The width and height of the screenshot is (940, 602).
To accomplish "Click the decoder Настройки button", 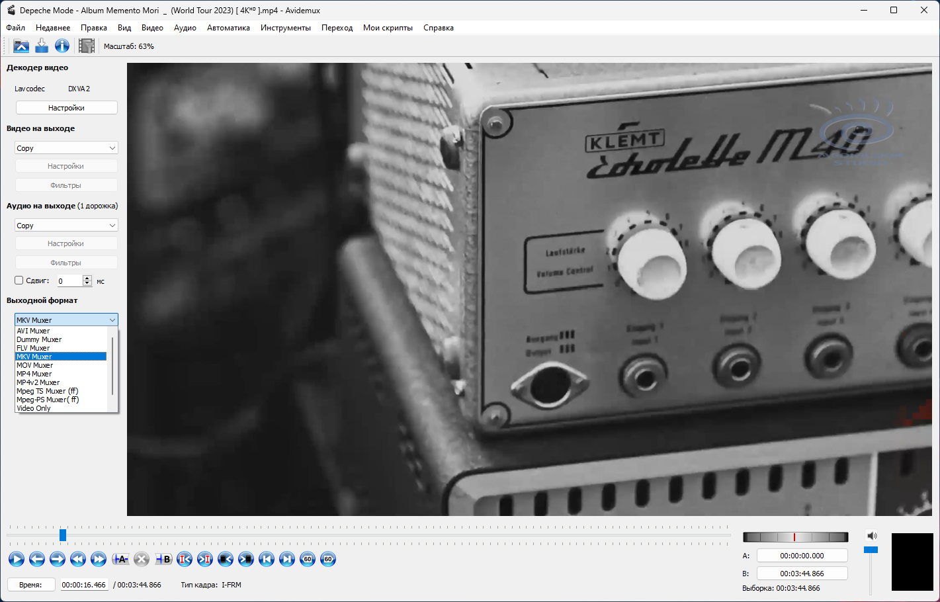I will coord(66,108).
